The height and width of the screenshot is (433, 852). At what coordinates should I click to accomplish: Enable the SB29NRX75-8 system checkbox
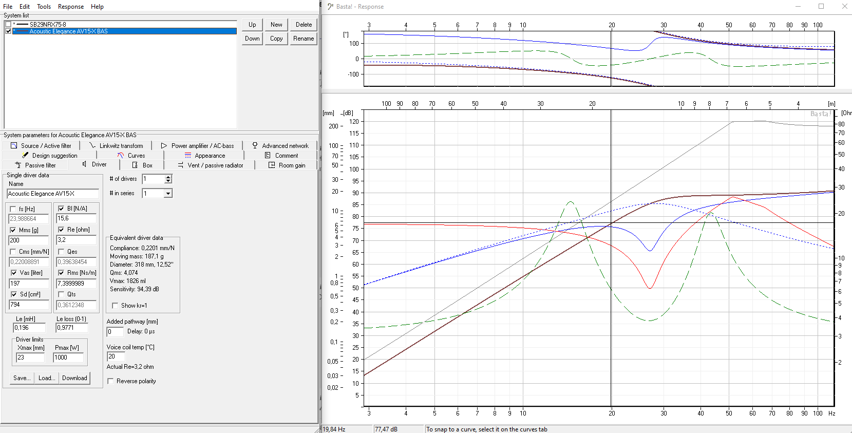click(8, 24)
